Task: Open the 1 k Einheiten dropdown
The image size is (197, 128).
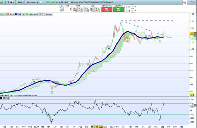Action: coord(32,2)
